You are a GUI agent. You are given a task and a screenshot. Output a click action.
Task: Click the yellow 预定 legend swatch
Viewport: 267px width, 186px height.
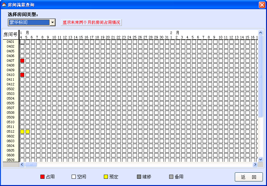(106, 177)
